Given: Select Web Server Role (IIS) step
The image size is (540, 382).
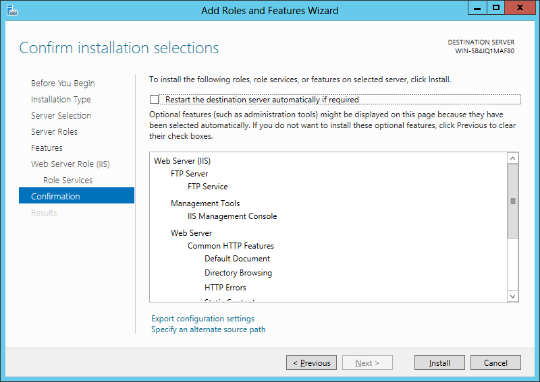Looking at the screenshot, I should pyautogui.click(x=70, y=164).
